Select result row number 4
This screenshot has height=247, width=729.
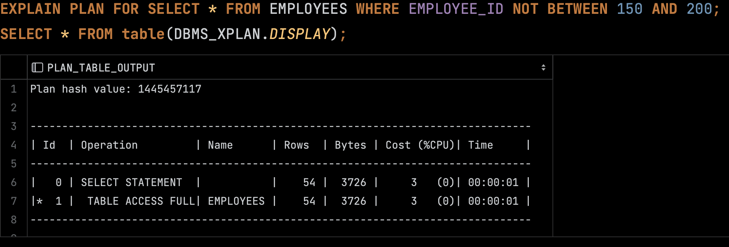(14, 145)
